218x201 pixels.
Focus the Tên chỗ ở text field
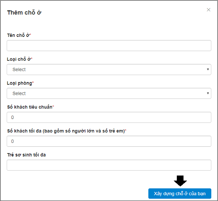109,46
